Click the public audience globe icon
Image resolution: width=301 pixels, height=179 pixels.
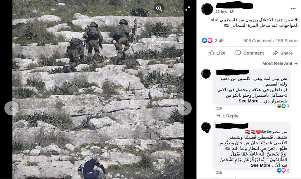pos(232,11)
